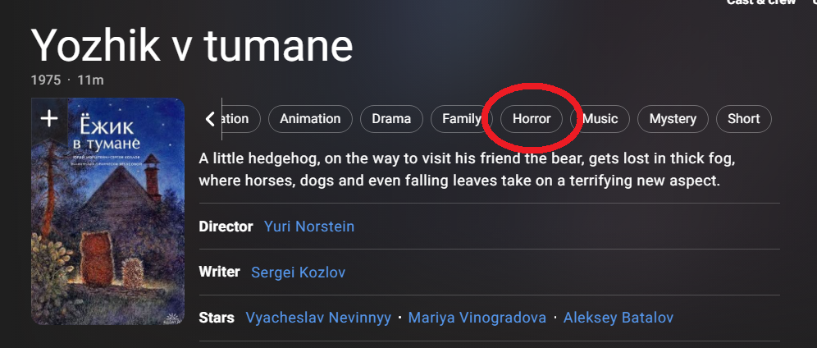Open the Music genre chip
The height and width of the screenshot is (348, 817).
coord(600,119)
